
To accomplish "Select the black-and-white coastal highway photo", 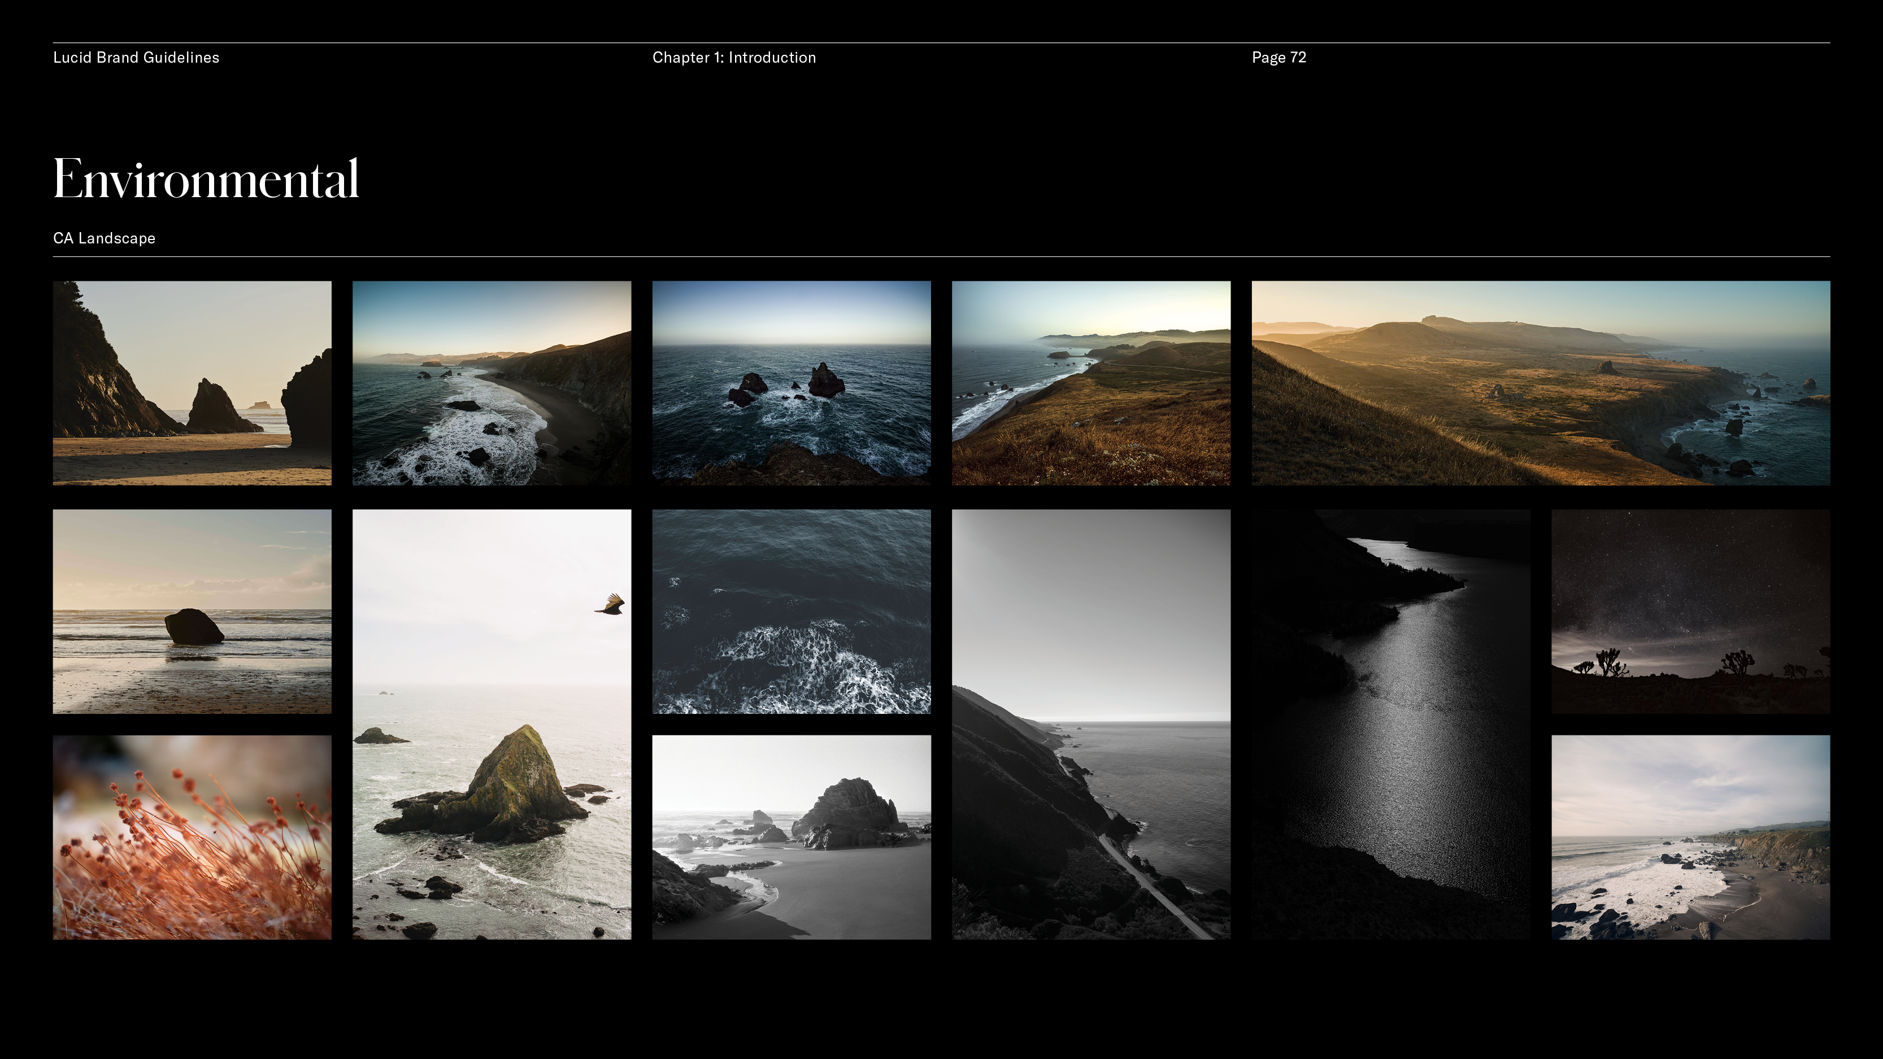I will (x=1091, y=724).
